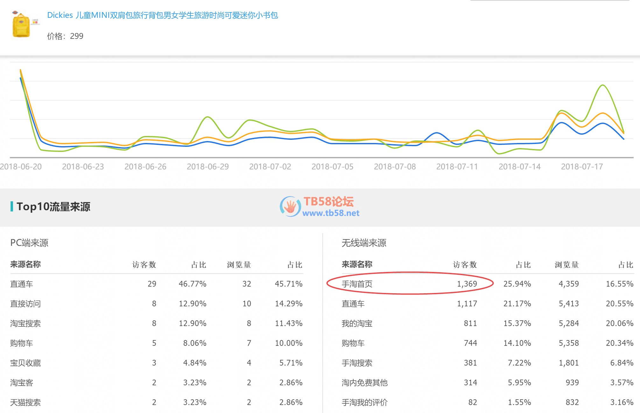
Task: Click the 811 visitor count value
Action: 470,323
